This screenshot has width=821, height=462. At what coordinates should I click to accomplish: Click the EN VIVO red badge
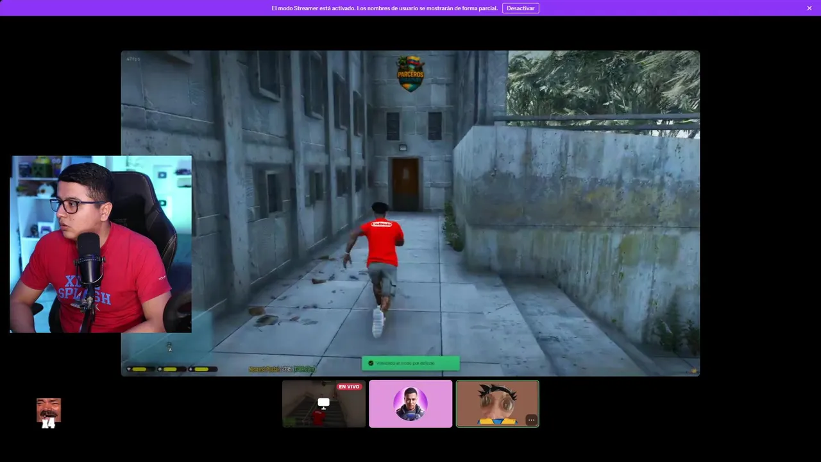point(349,387)
